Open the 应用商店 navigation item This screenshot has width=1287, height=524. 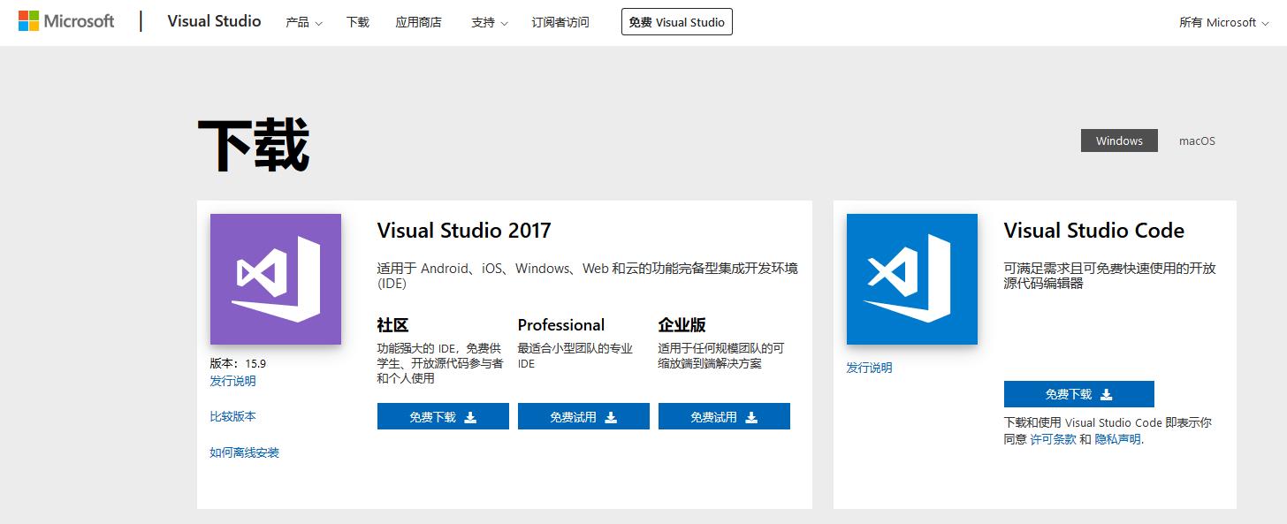419,22
